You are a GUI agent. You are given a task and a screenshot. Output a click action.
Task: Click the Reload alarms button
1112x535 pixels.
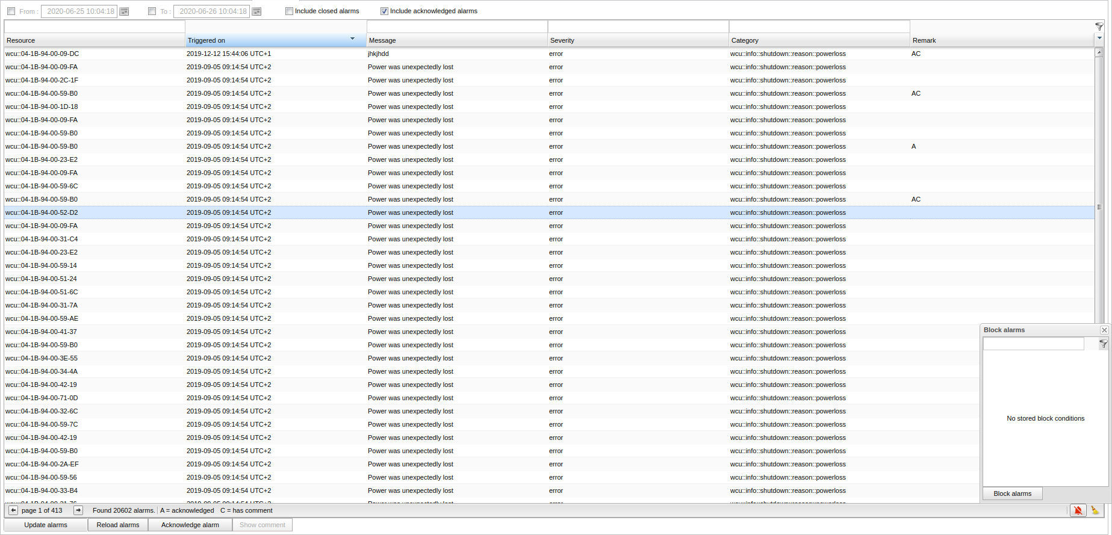118,525
